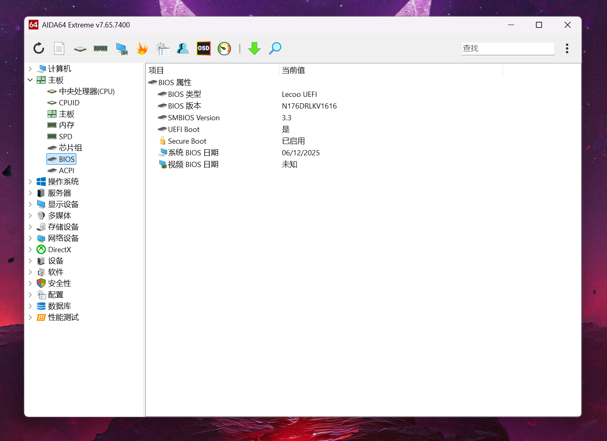Open CPU chip toolbar shortcut
This screenshot has height=441, width=607.
80,49
